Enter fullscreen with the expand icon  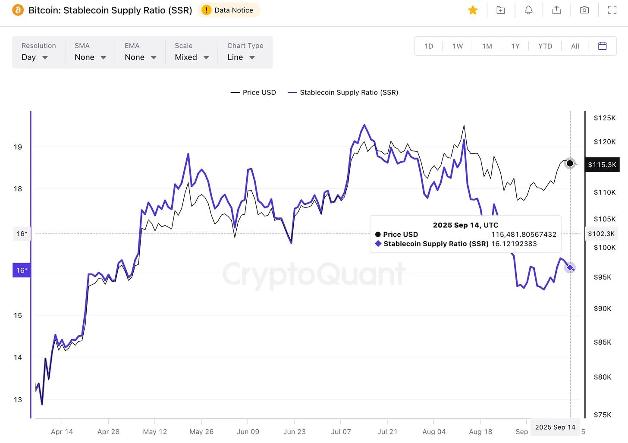612,10
